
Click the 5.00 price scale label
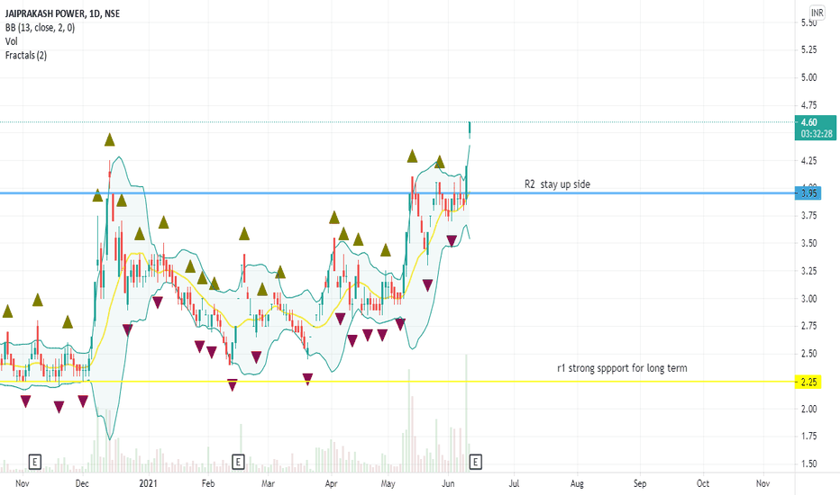(x=809, y=77)
